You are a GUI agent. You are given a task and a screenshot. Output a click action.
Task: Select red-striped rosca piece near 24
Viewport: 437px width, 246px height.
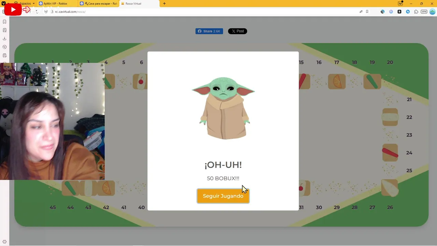pyautogui.click(x=390, y=153)
